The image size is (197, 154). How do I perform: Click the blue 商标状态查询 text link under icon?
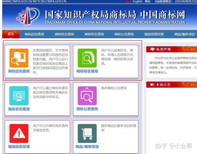coord(19,109)
